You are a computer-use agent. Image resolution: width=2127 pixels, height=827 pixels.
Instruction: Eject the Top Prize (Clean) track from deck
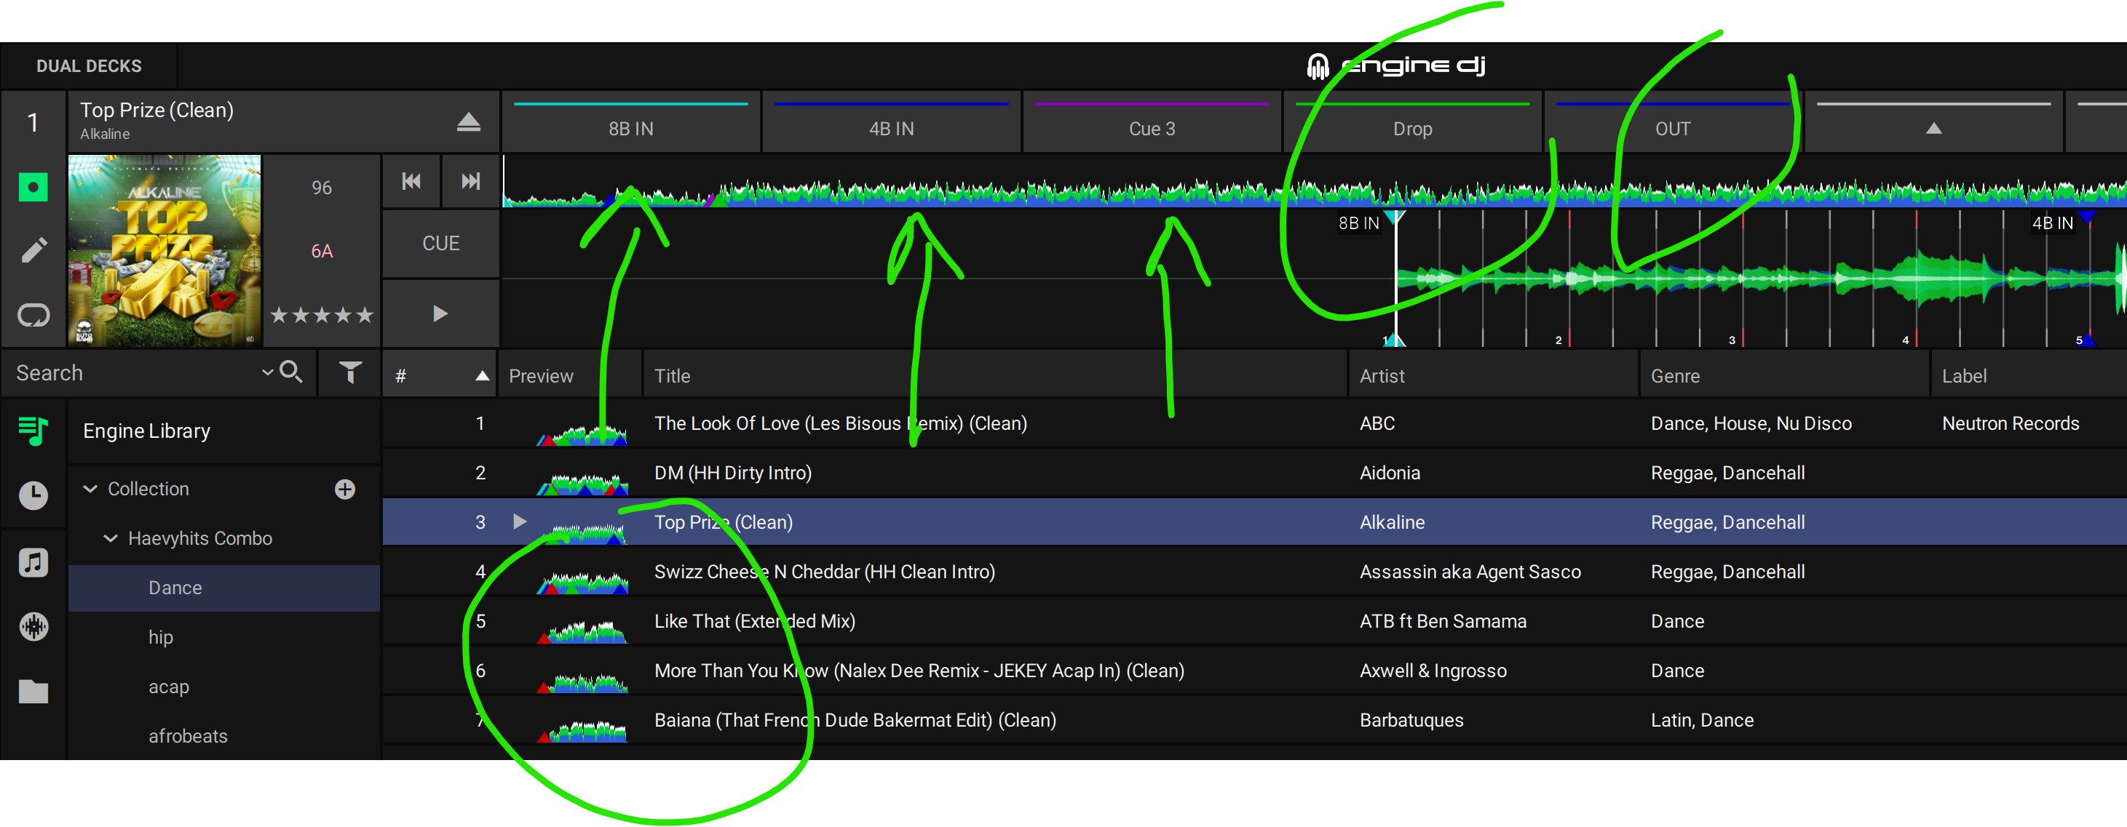pos(468,122)
